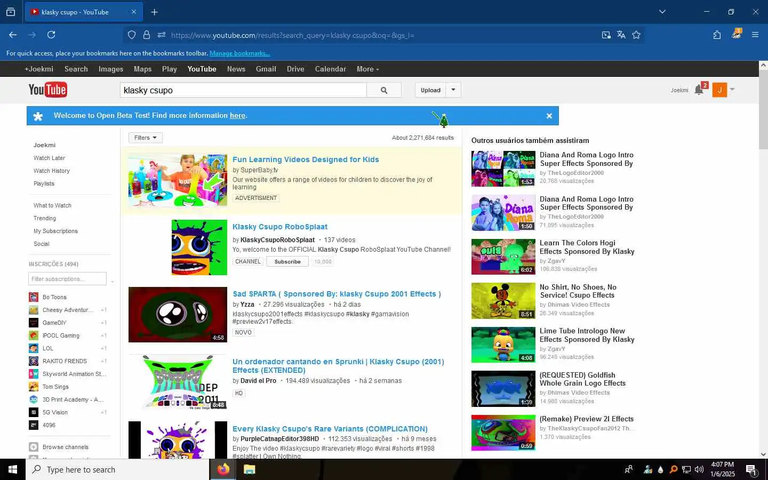Open My Subscriptions in sidebar
Screen dimensions: 768x480
[x=55, y=231]
